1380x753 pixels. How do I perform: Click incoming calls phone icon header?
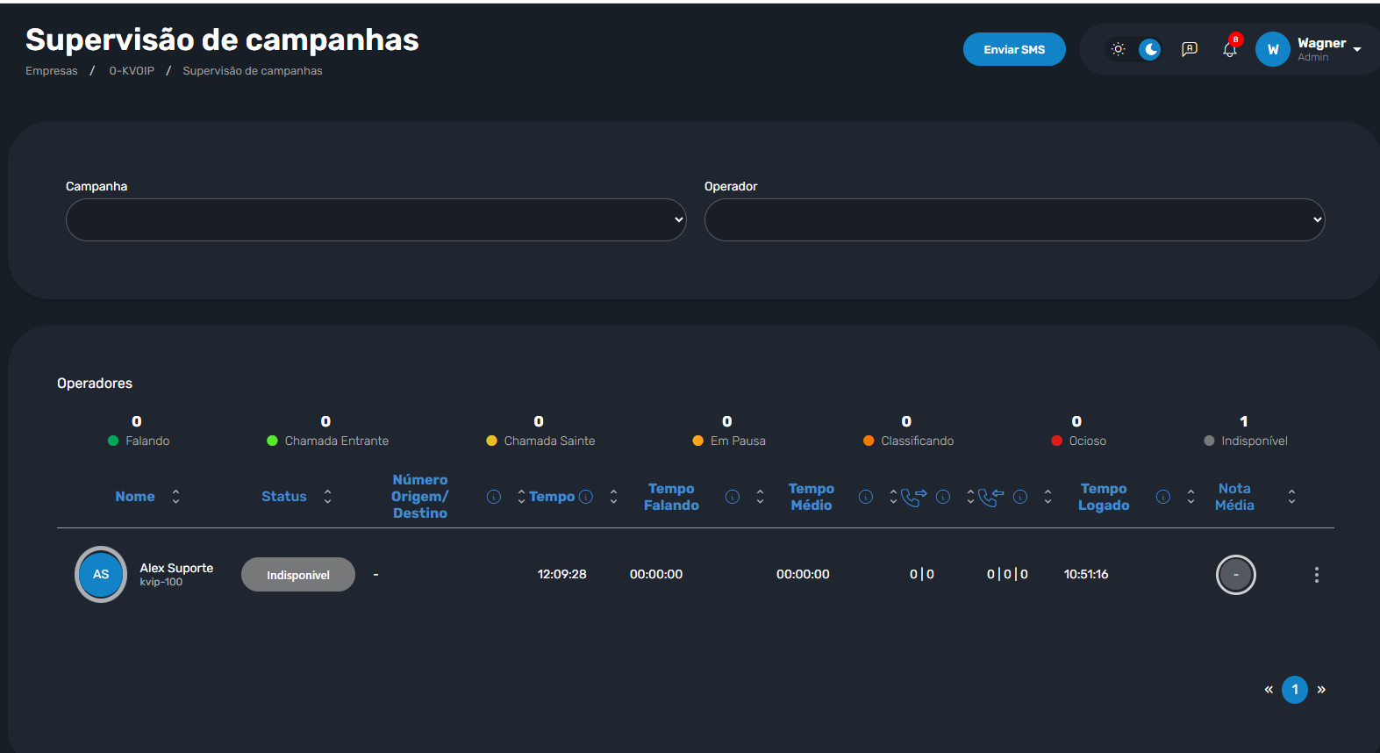pyautogui.click(x=990, y=497)
